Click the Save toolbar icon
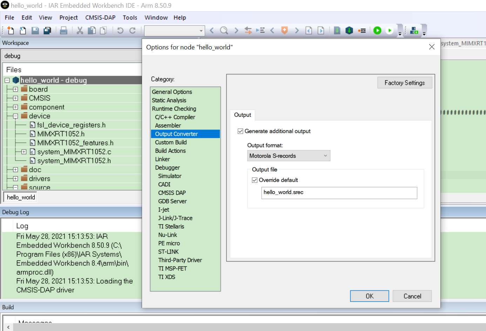The image size is (486, 331). click(35, 30)
